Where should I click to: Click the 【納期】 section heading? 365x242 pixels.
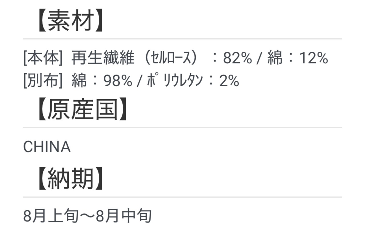coord(70,179)
